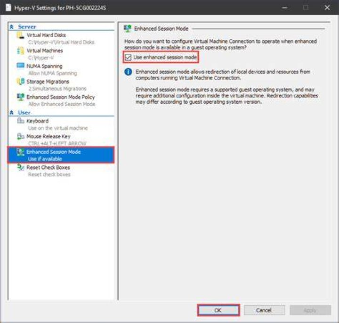
Task: Click the Enhanced Session Mode Policy icon
Action: coord(20,97)
